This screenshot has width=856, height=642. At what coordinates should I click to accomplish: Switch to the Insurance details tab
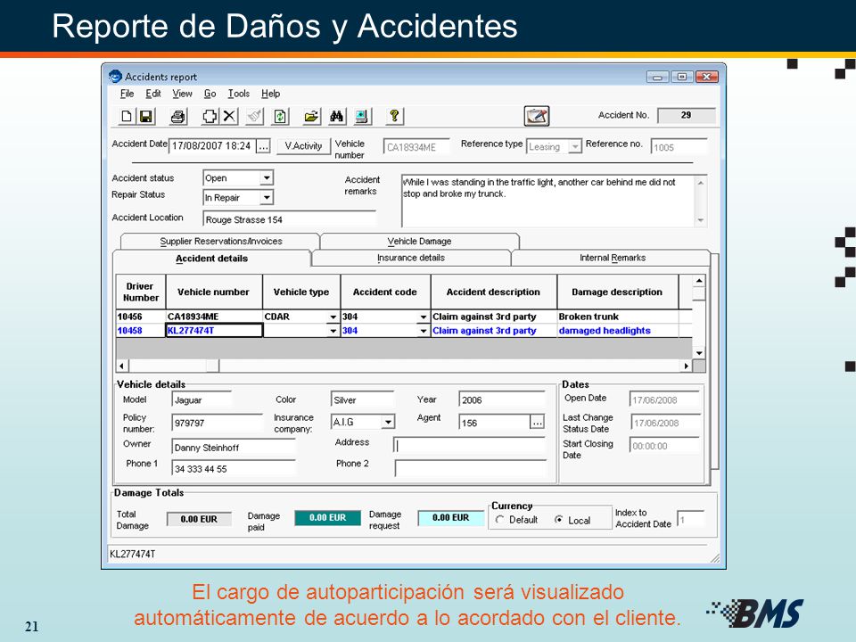click(x=411, y=258)
